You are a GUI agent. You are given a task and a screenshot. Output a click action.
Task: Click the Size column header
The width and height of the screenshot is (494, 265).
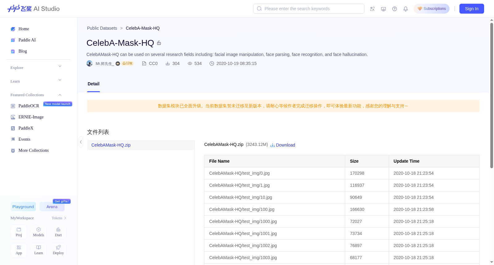[x=367, y=161]
